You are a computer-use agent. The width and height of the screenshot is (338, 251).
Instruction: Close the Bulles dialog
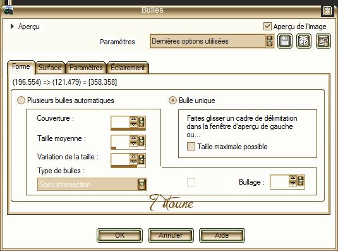pos(327,10)
